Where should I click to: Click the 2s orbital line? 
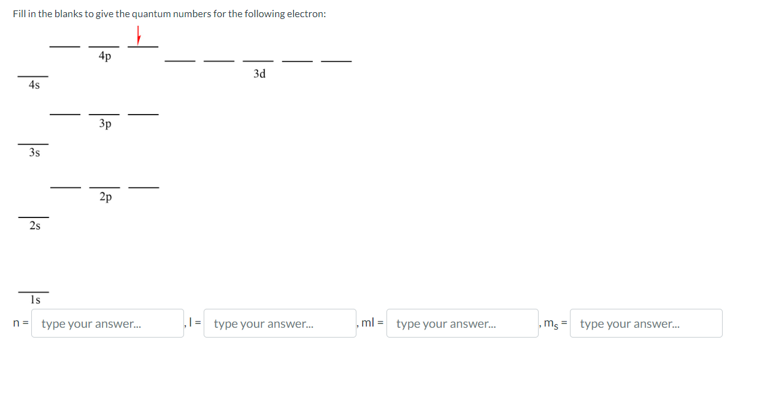click(x=34, y=216)
